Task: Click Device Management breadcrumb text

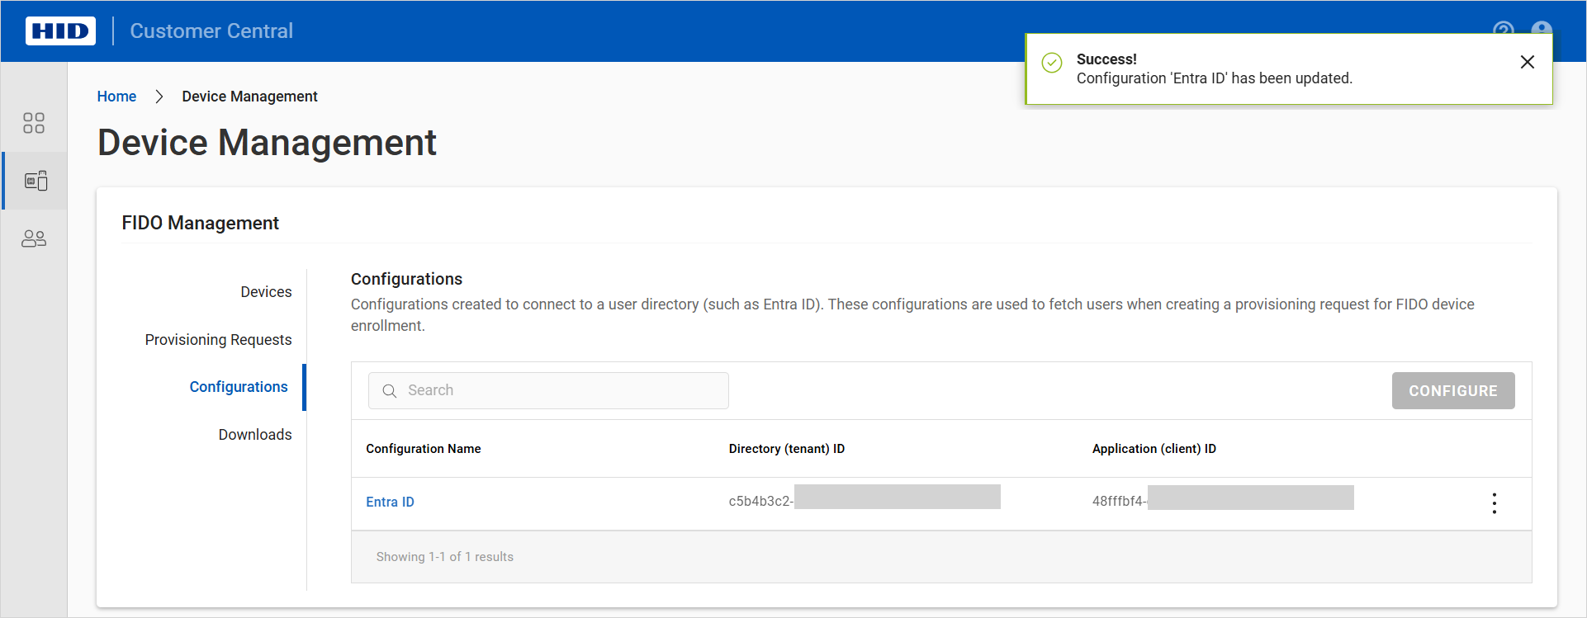Action: pos(249,97)
